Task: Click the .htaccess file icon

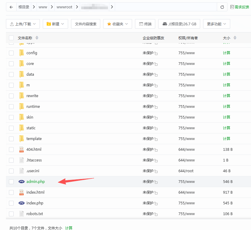Action: tap(21, 160)
